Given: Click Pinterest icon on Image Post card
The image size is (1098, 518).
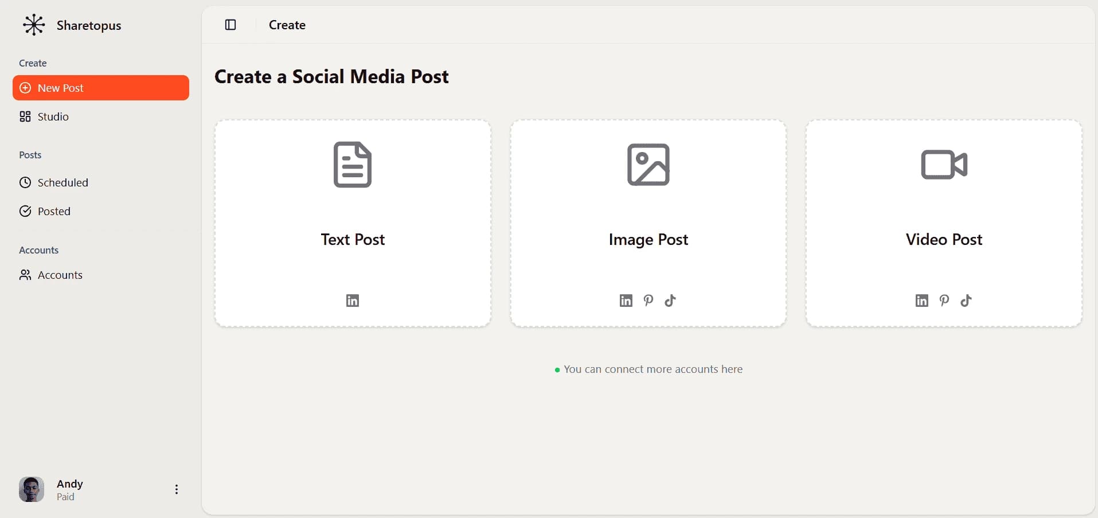Looking at the screenshot, I should 648,301.
